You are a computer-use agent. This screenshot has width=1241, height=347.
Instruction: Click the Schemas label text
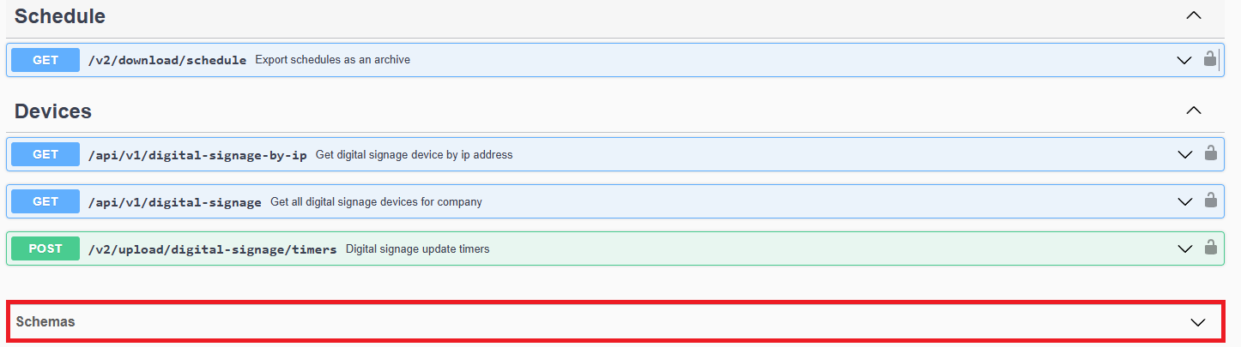point(45,322)
